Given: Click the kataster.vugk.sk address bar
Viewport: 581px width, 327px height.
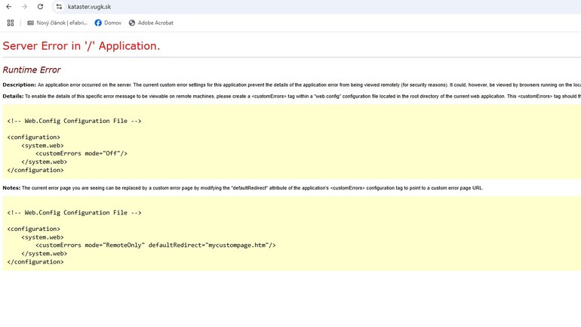Looking at the screenshot, I should click(226, 7).
